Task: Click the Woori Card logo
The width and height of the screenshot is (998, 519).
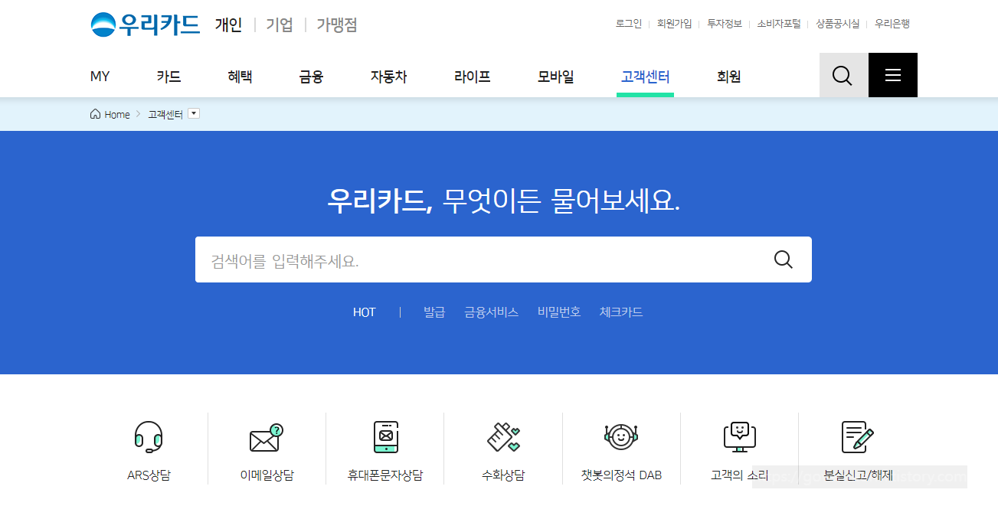Action: click(145, 24)
